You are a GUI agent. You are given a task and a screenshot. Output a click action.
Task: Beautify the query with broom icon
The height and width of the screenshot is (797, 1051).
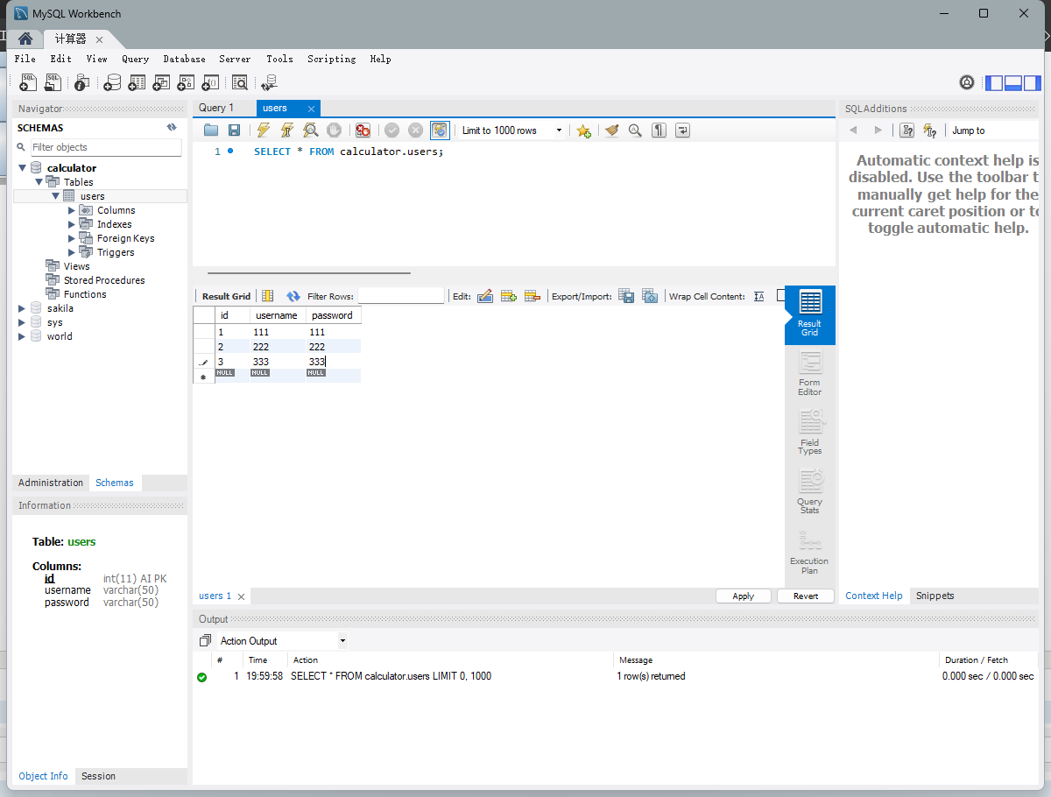pyautogui.click(x=611, y=130)
